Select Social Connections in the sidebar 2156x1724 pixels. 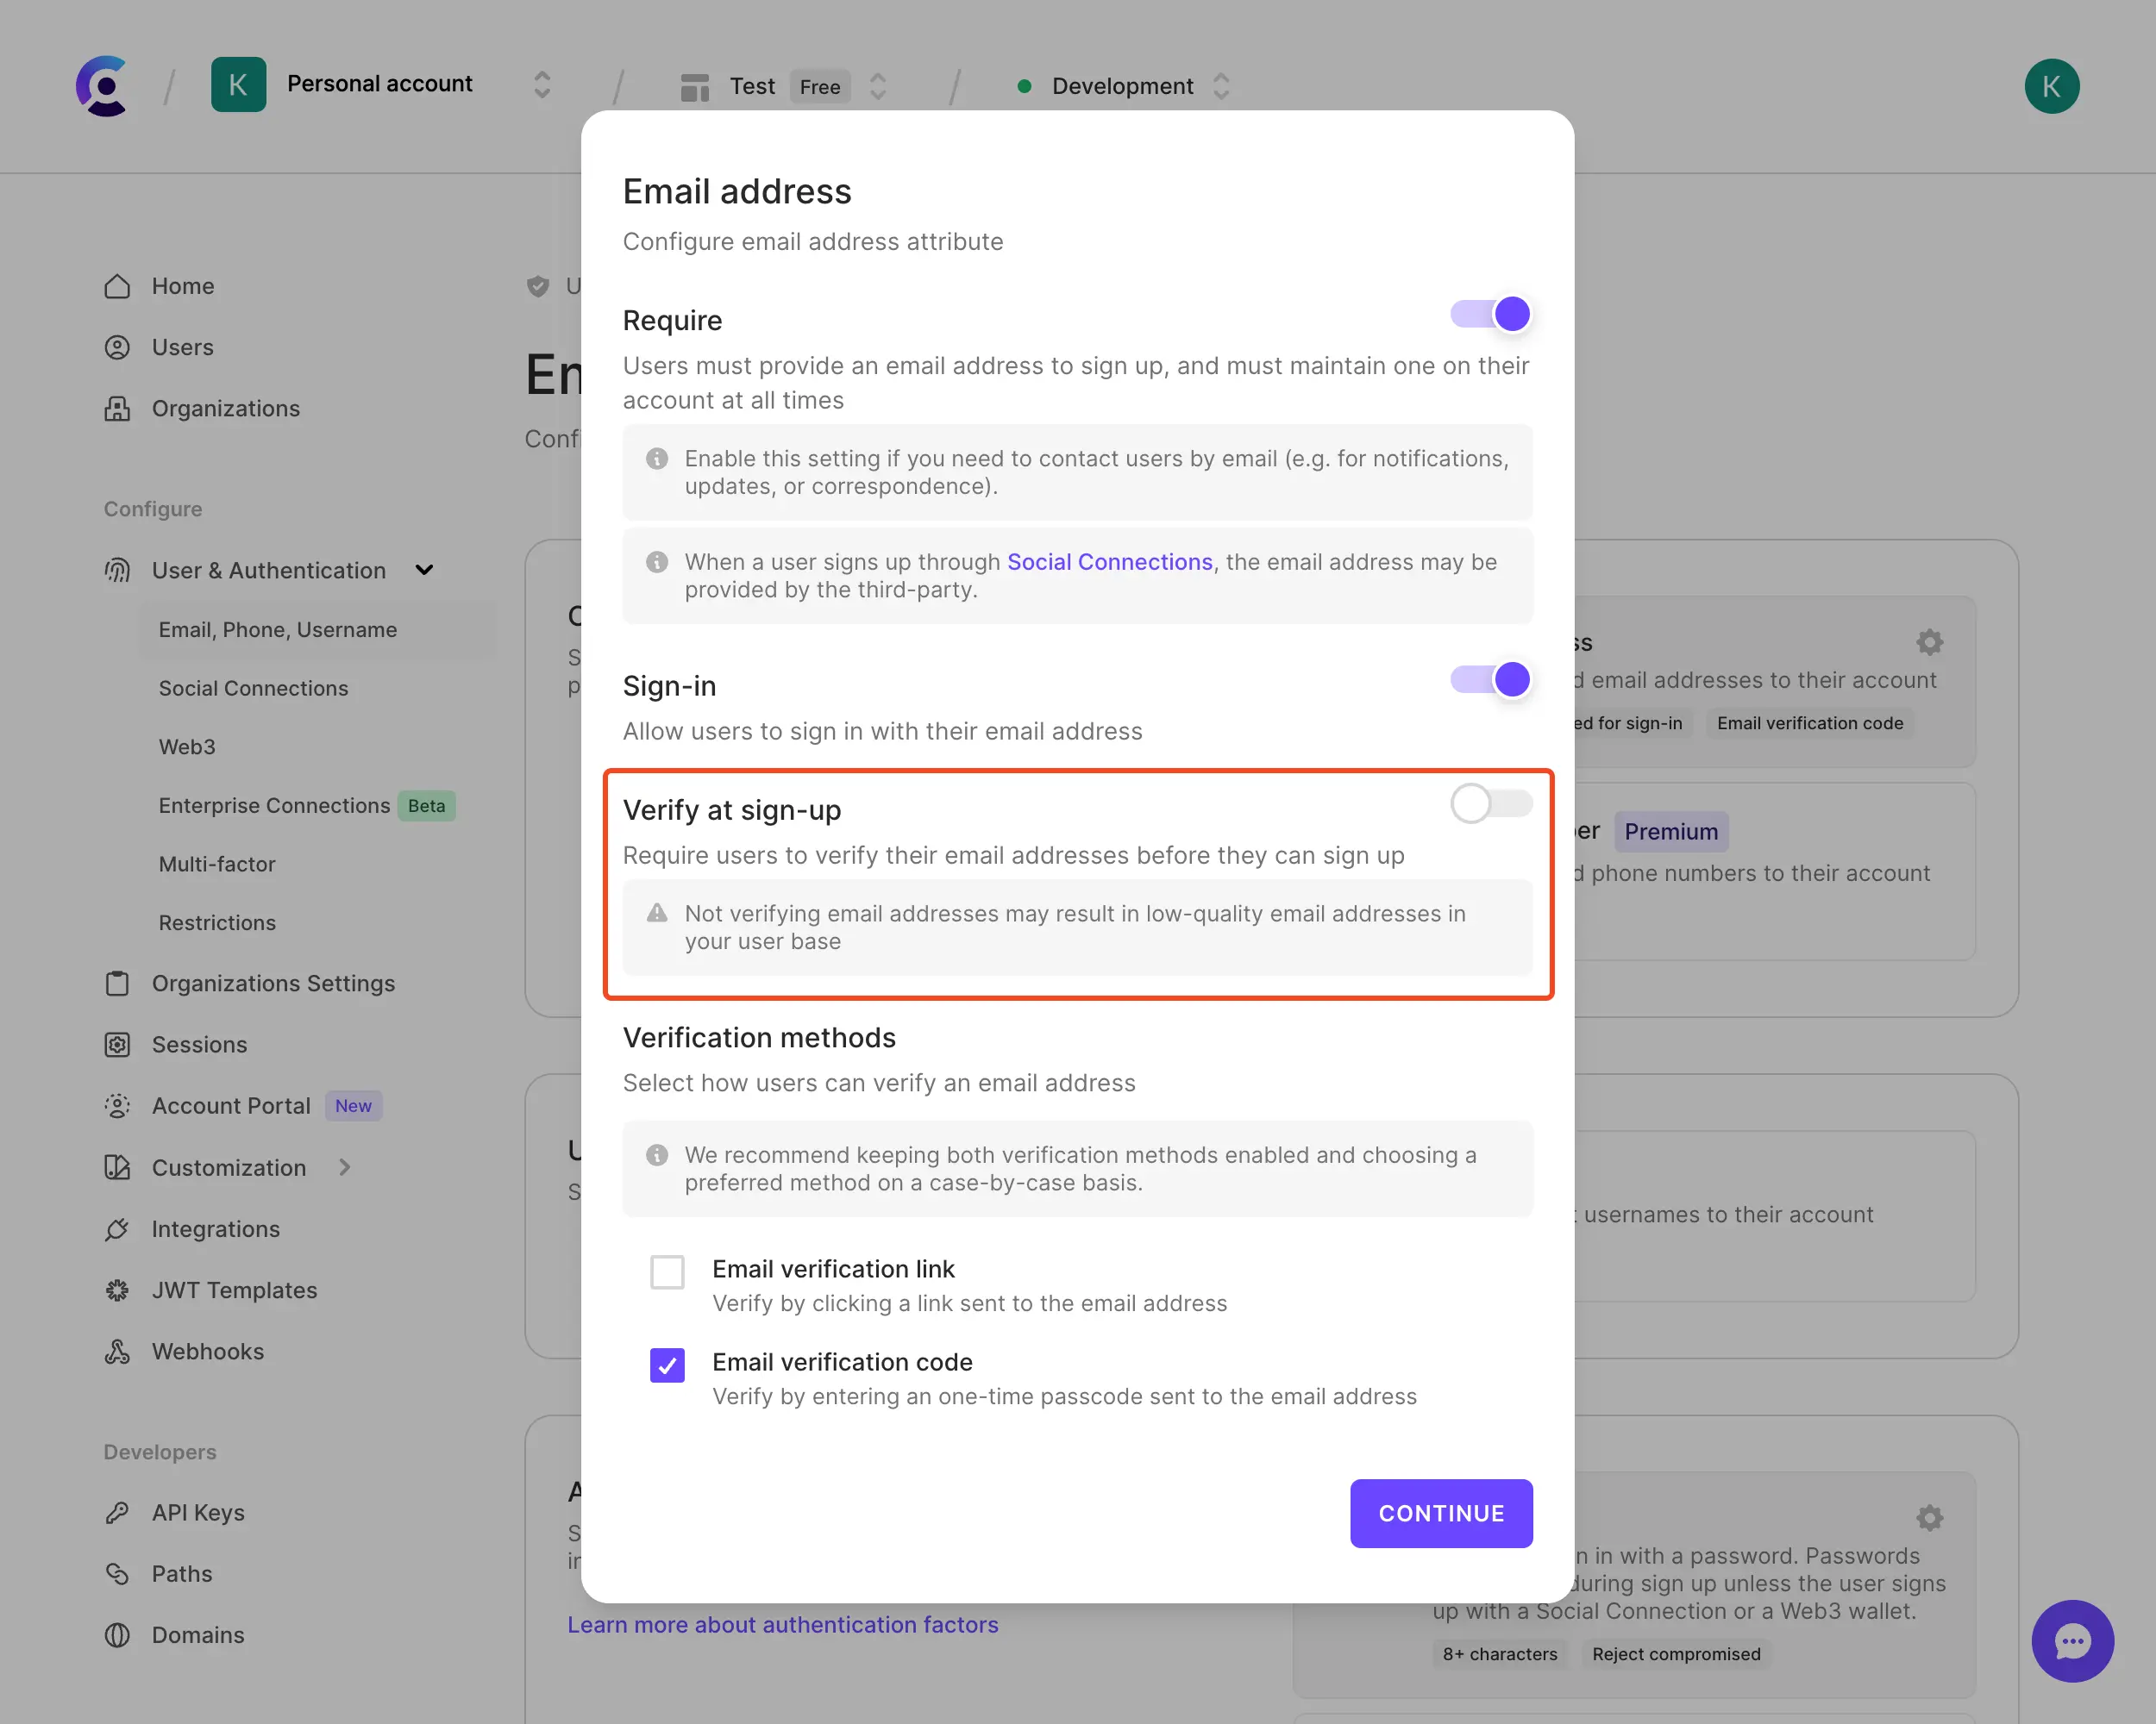click(x=253, y=688)
